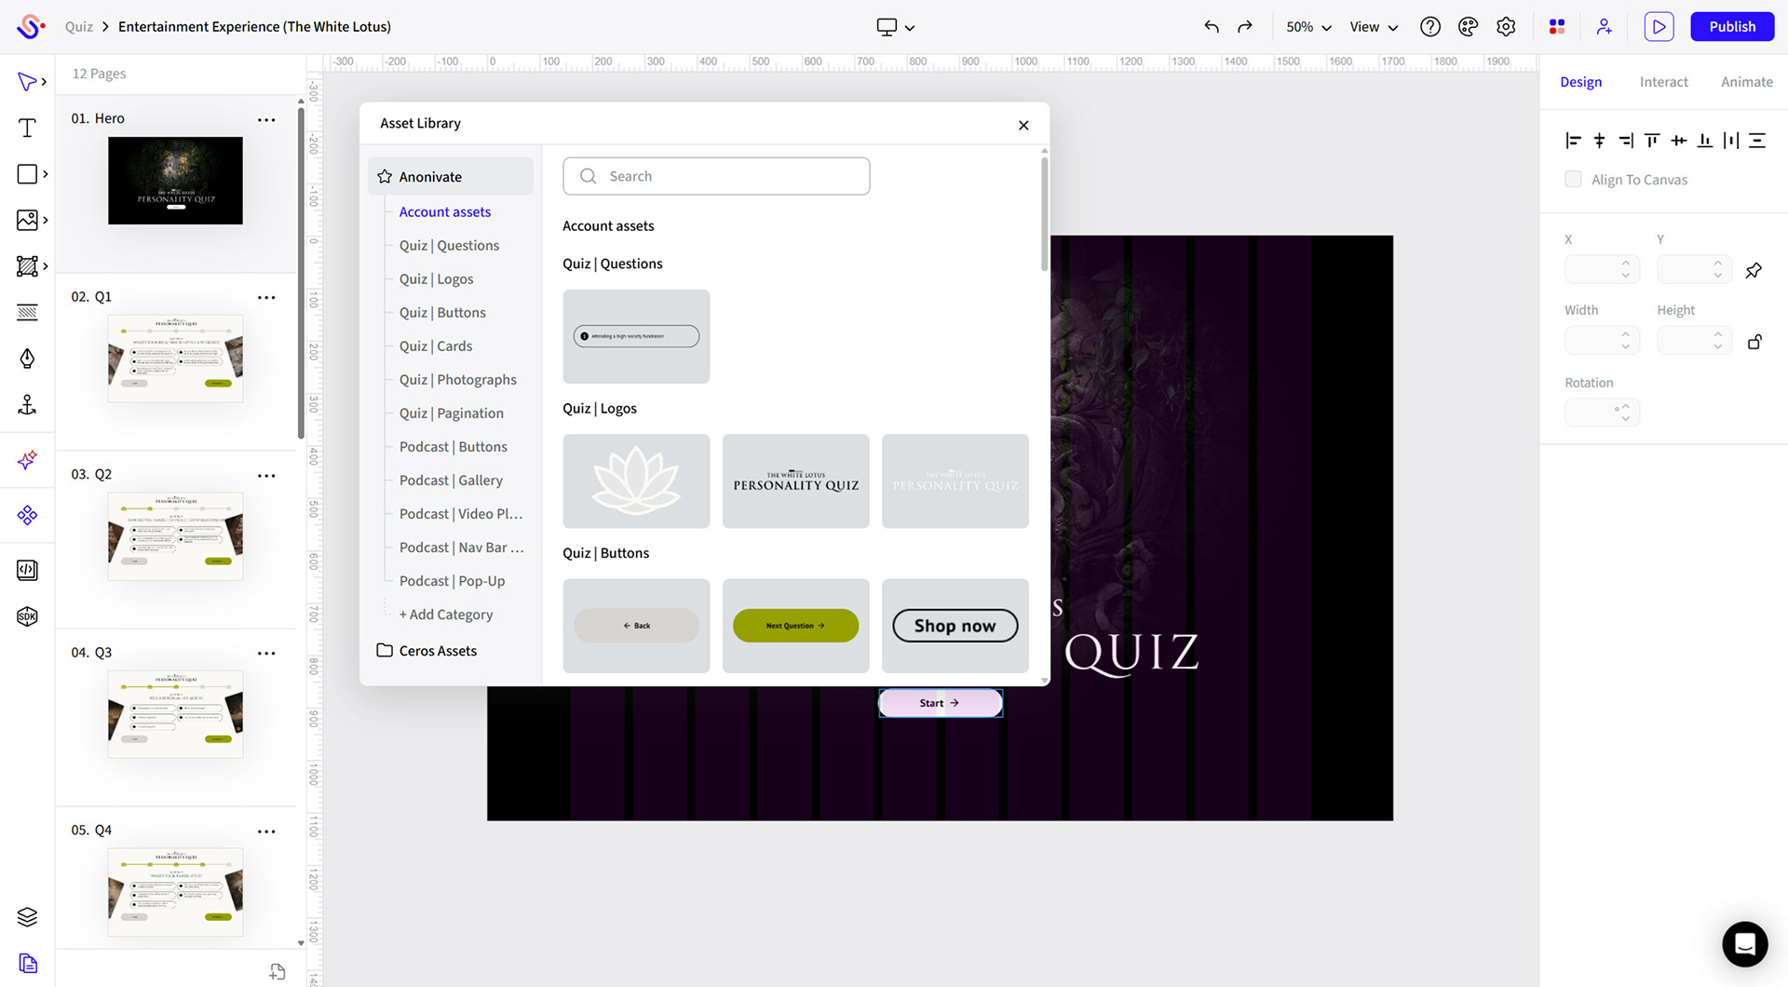The image size is (1788, 987).
Task: Click the X position stepper
Action: [x=1625, y=269]
